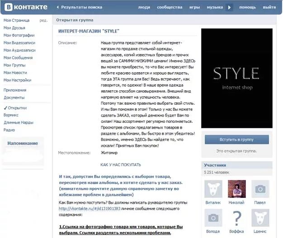Image resolution: width=283 pixels, height=238 pixels.
Task: Open Николай's profile photo
Action: coord(236,189)
